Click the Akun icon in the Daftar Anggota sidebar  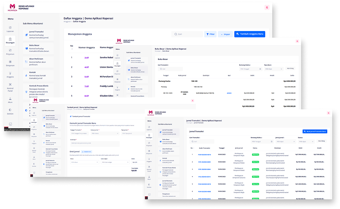point(10,99)
